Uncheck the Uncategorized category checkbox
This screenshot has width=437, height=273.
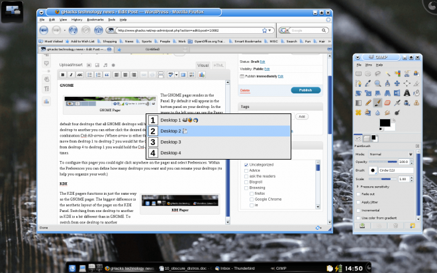pyautogui.click(x=247, y=164)
